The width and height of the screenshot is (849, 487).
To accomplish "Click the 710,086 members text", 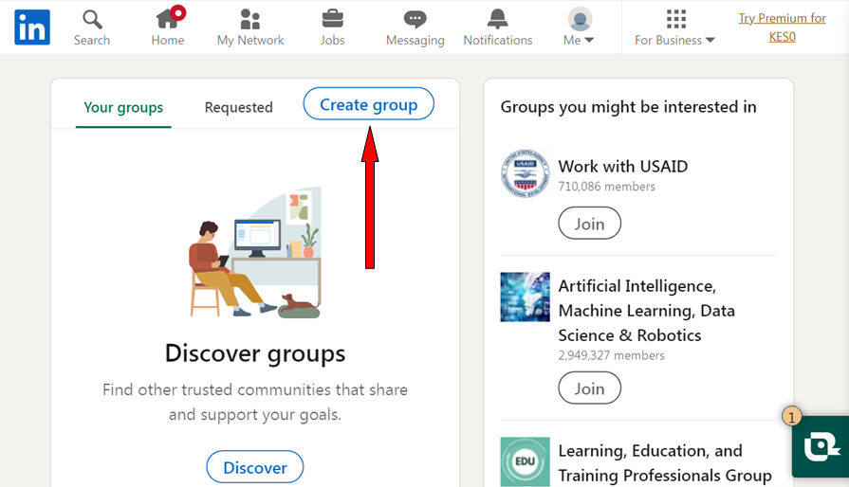I will click(607, 187).
